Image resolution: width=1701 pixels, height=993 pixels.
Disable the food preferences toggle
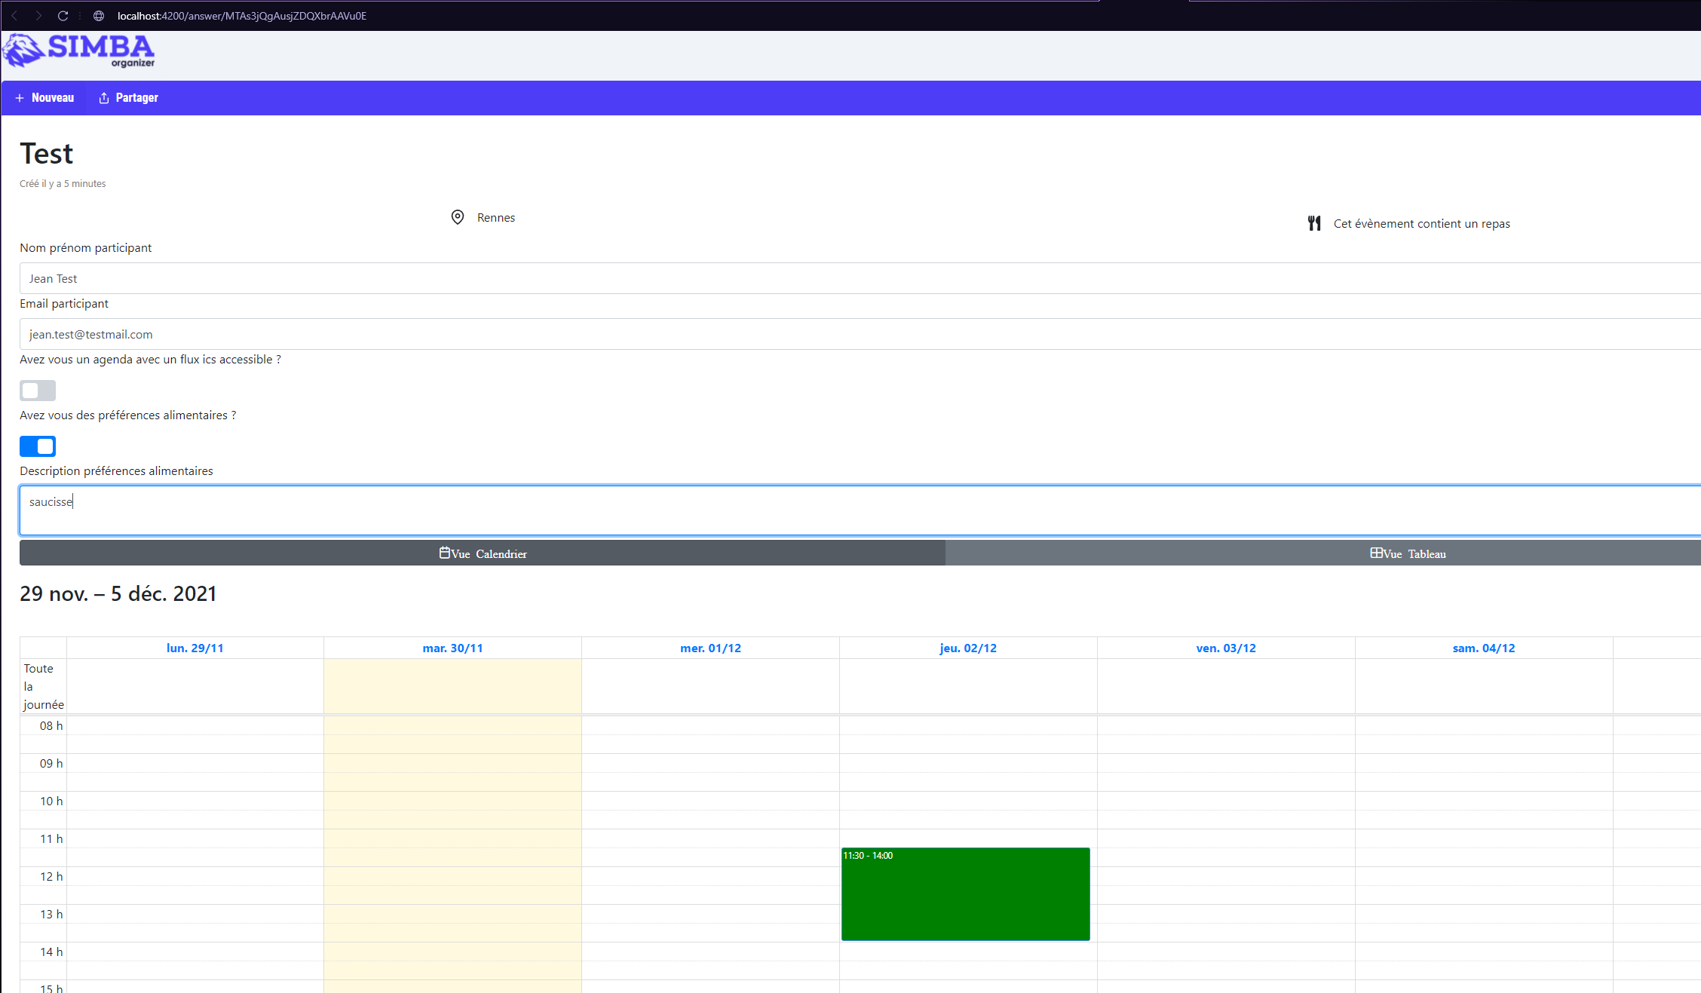[38, 446]
